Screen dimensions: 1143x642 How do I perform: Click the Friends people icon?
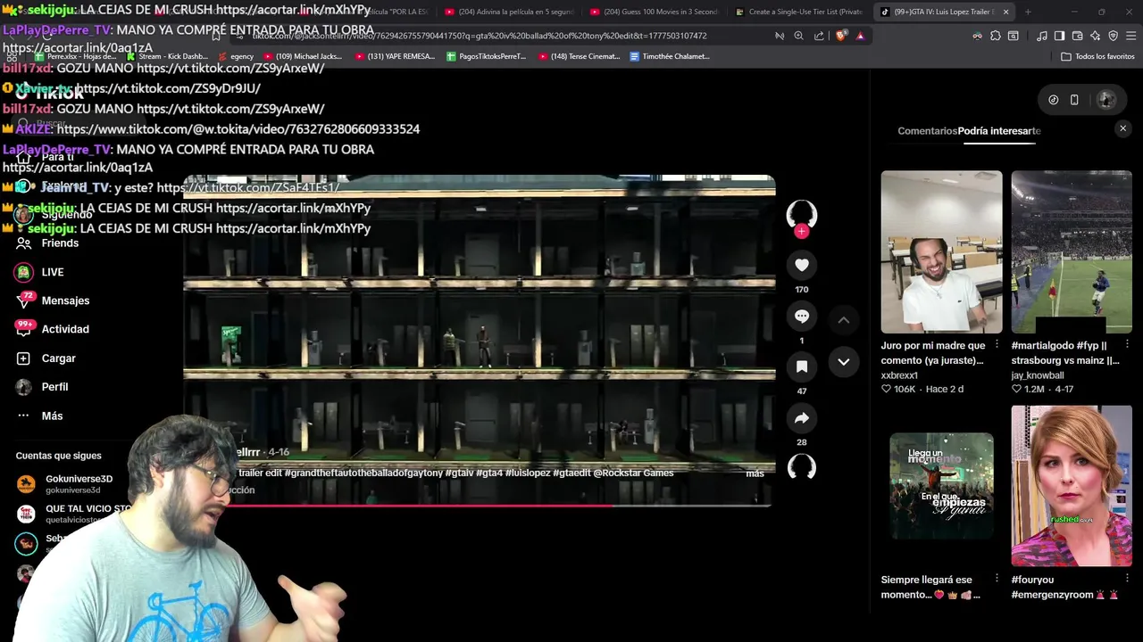[23, 243]
